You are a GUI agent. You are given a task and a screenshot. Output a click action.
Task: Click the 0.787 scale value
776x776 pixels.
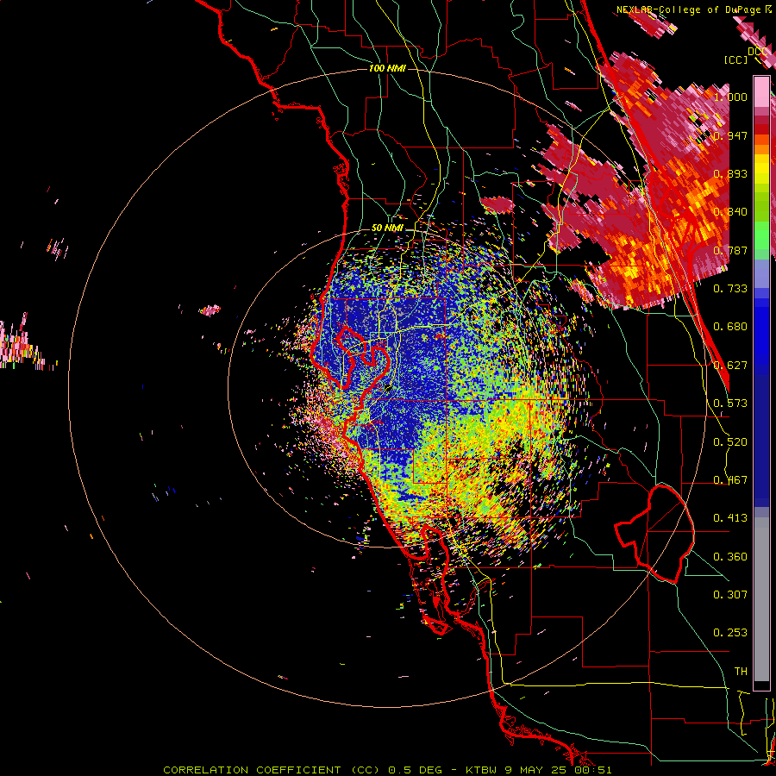point(730,250)
